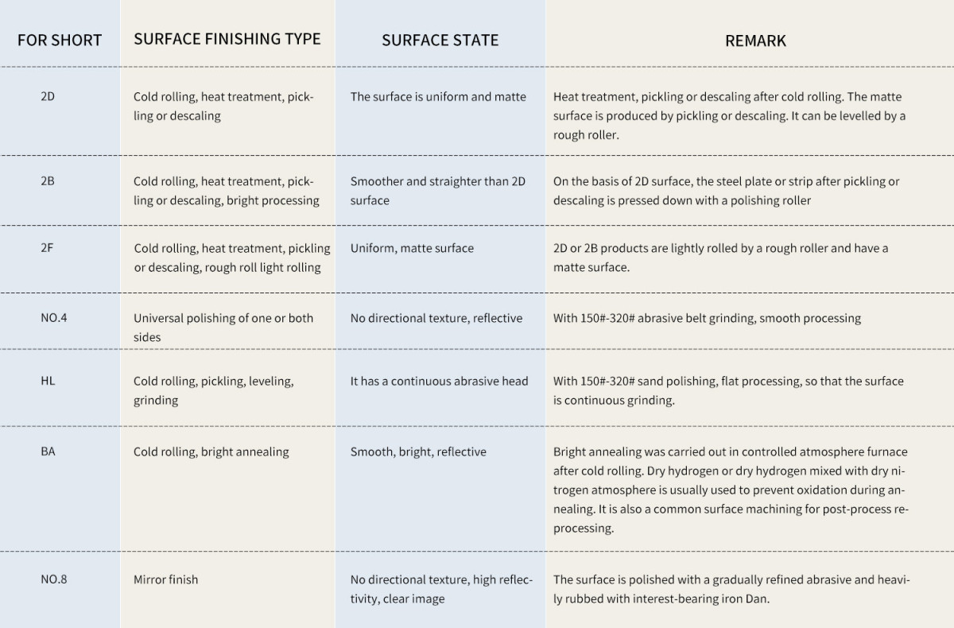
Task: Click the abrasive belt grinding remark
Action: [707, 318]
